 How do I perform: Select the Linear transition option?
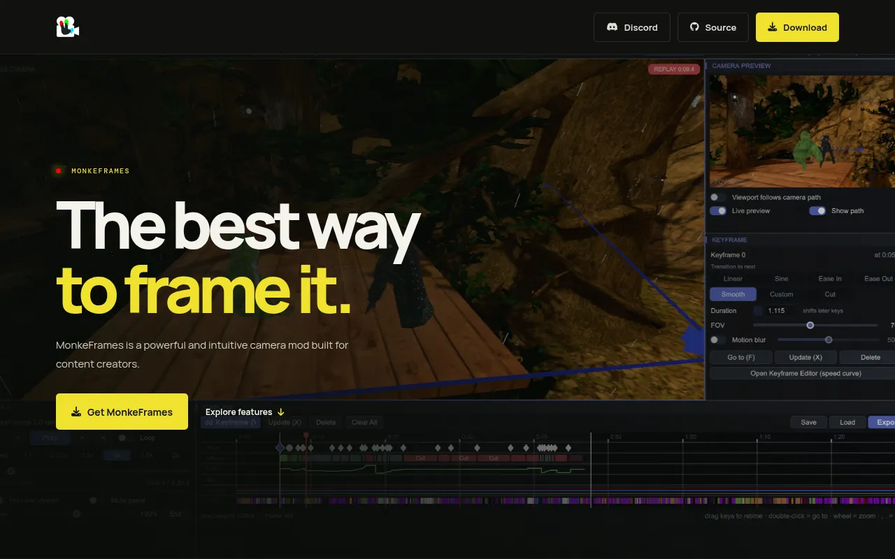point(733,278)
